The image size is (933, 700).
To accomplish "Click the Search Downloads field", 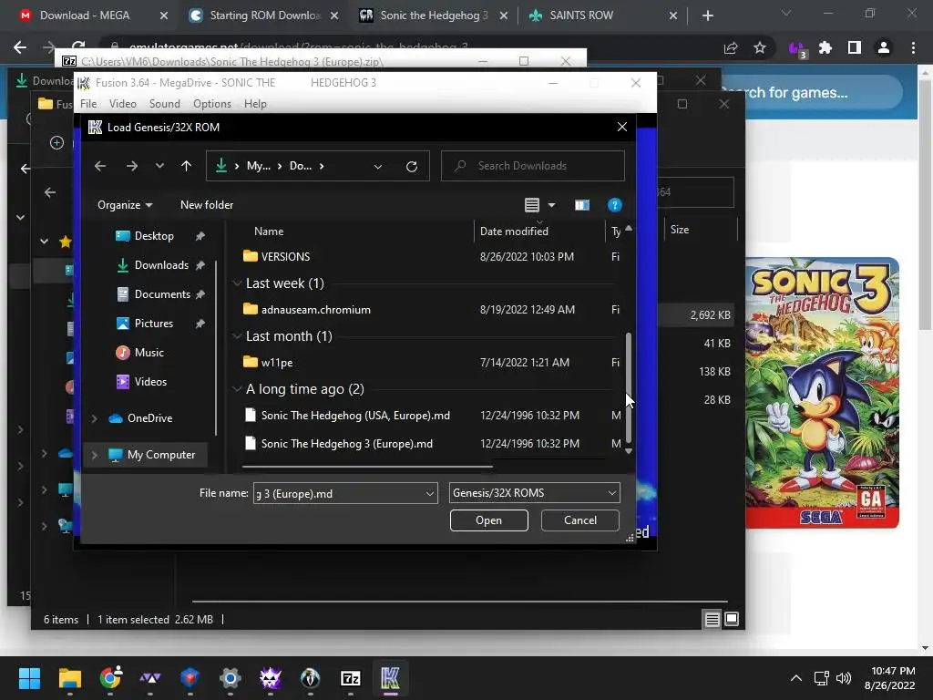I will tap(532, 166).
